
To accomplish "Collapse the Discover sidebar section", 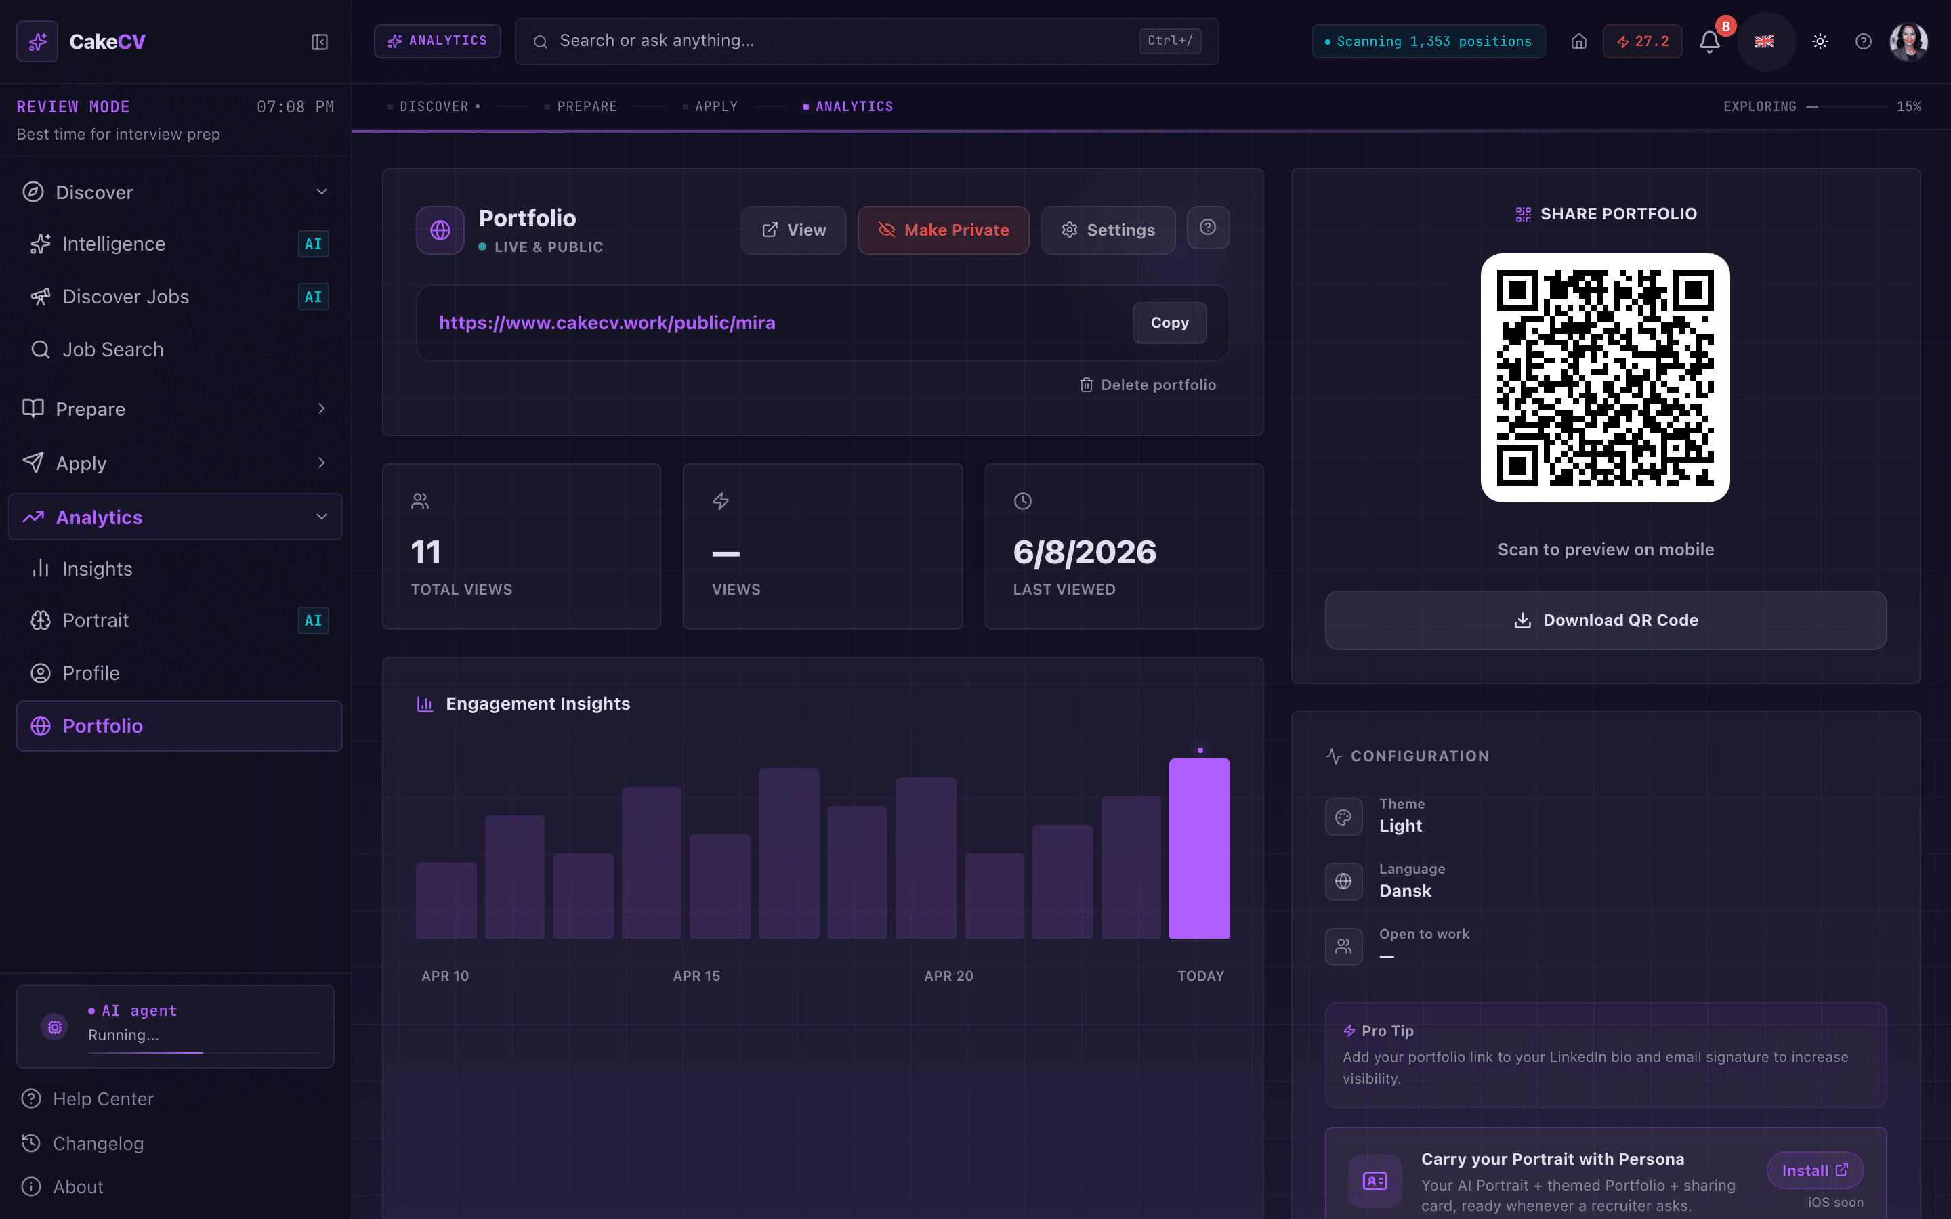I will coord(175,192).
